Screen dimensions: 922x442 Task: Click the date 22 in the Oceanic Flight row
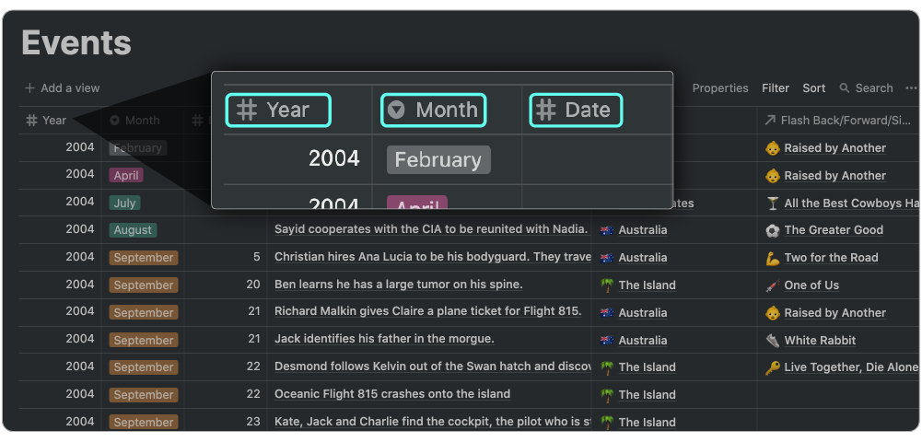pos(253,394)
